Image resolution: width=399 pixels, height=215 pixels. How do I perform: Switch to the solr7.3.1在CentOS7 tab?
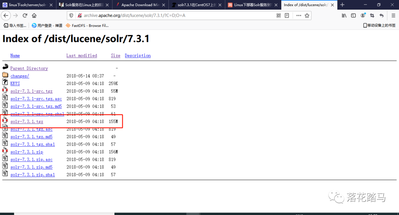pos(197,5)
